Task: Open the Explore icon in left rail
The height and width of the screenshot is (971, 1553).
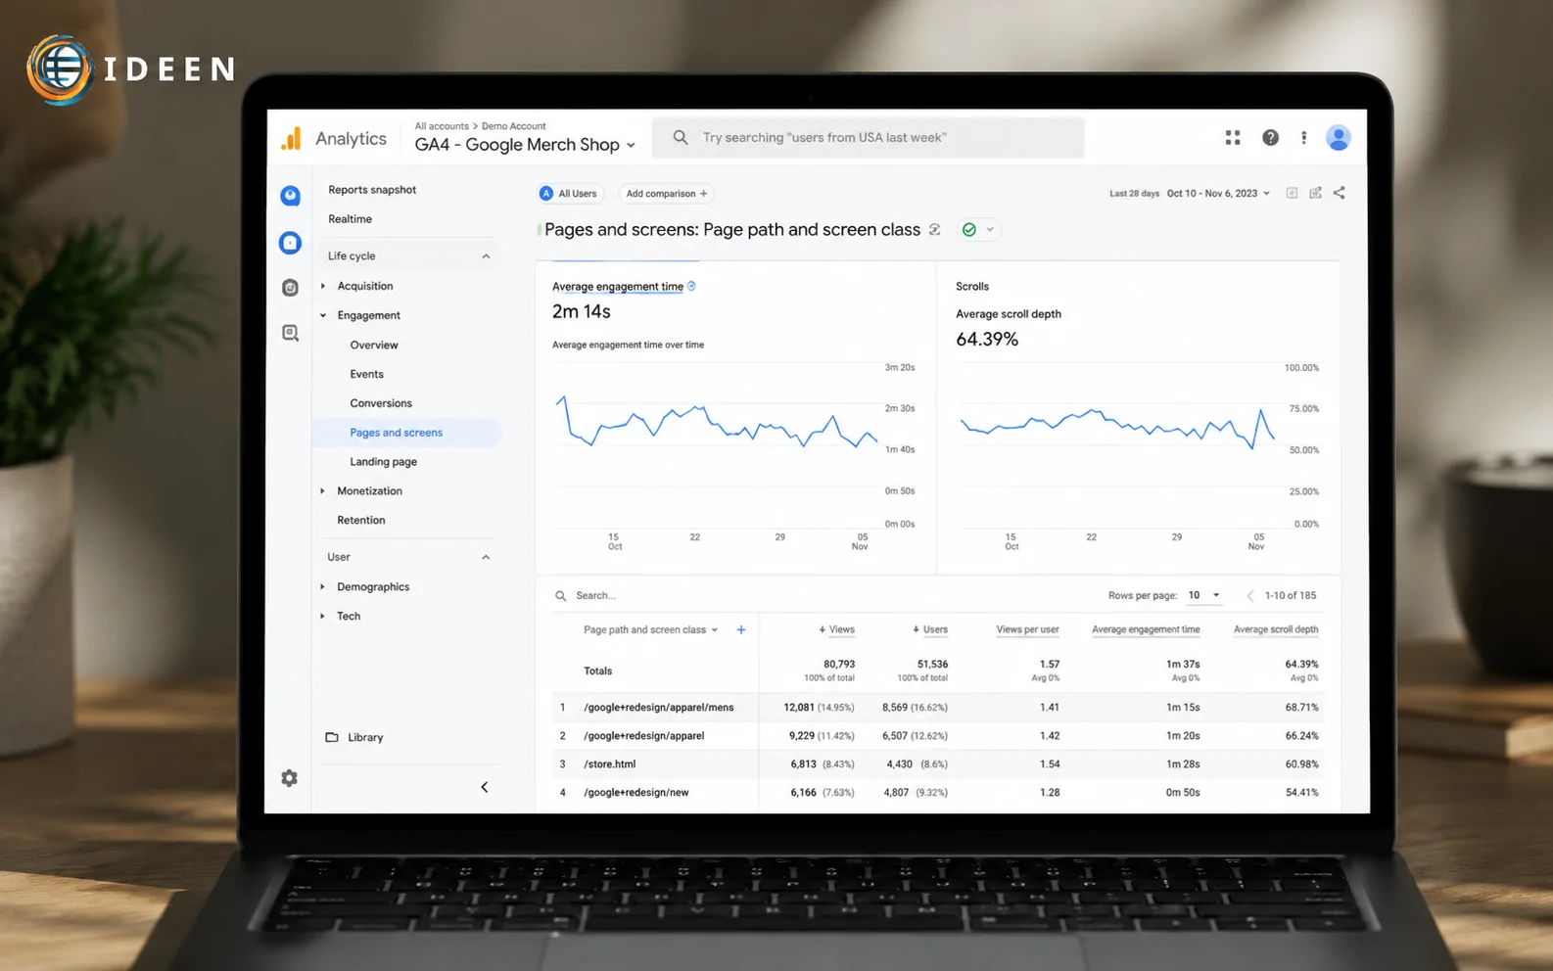Action: point(290,287)
